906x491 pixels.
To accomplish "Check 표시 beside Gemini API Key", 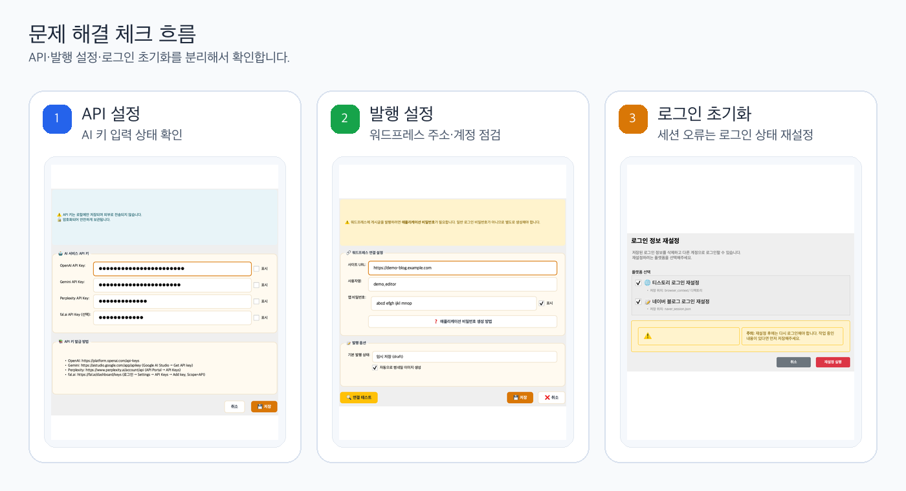I will point(256,285).
